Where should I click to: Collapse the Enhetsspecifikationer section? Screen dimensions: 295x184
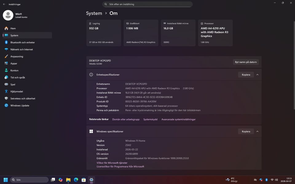click(x=257, y=75)
